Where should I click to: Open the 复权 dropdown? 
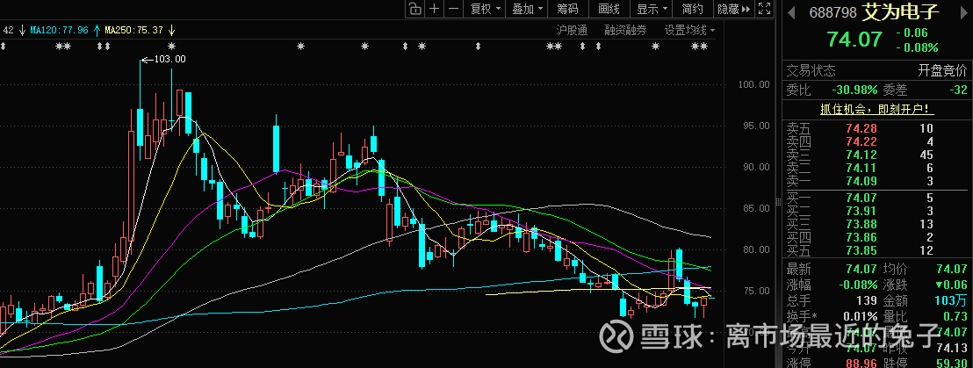tap(486, 9)
